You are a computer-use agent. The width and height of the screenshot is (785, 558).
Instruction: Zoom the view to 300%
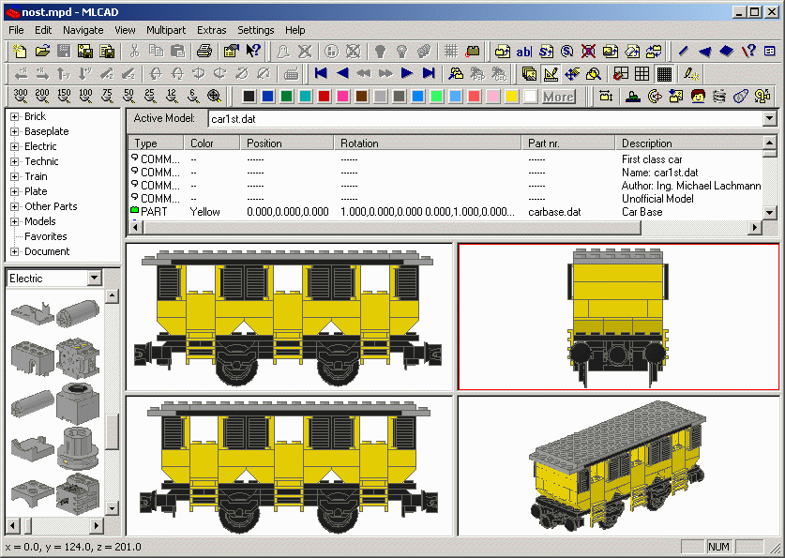point(17,95)
